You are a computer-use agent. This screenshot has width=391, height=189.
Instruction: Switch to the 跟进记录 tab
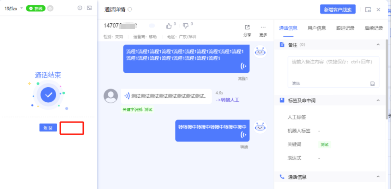345,28
